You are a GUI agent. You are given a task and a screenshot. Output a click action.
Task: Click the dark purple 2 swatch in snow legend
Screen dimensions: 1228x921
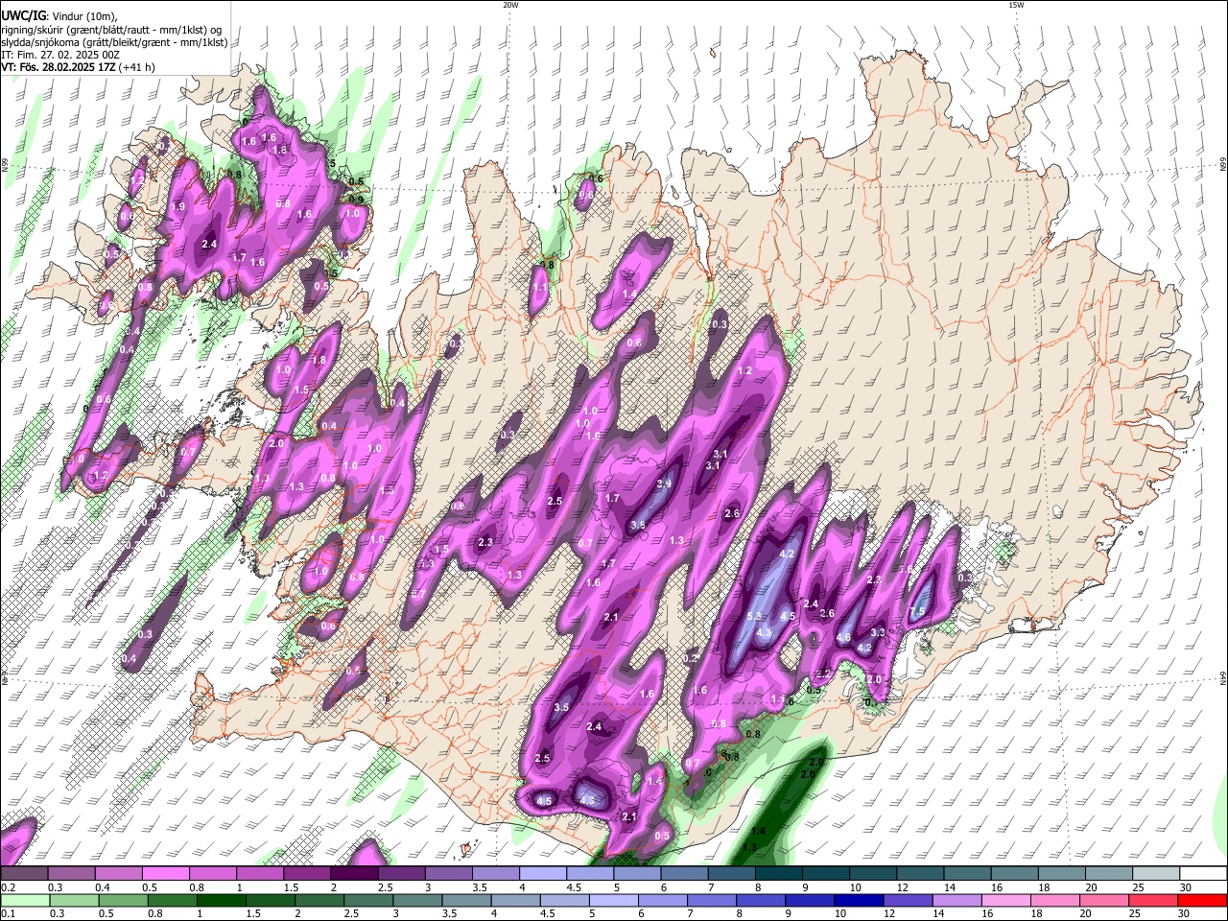354,873
